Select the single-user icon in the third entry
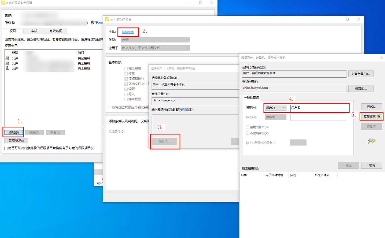 [7, 68]
